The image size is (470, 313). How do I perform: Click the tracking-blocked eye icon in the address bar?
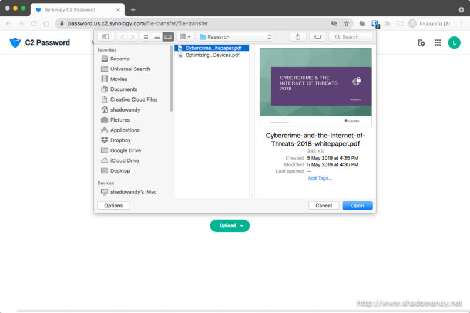(x=334, y=23)
